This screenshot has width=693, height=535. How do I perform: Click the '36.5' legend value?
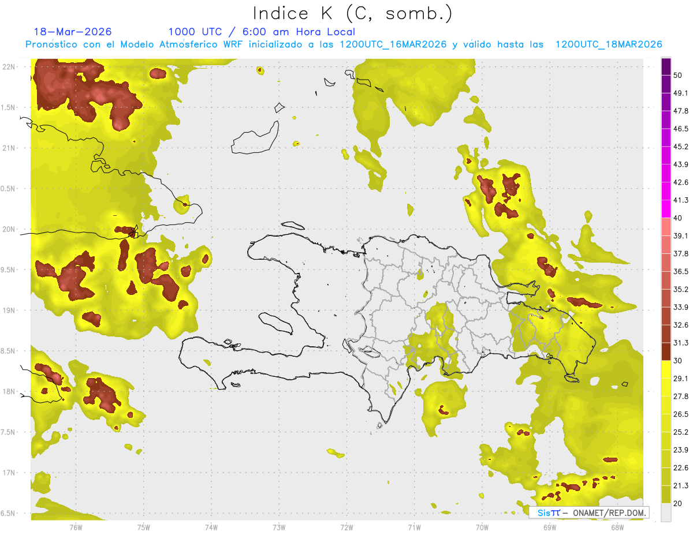click(x=680, y=271)
